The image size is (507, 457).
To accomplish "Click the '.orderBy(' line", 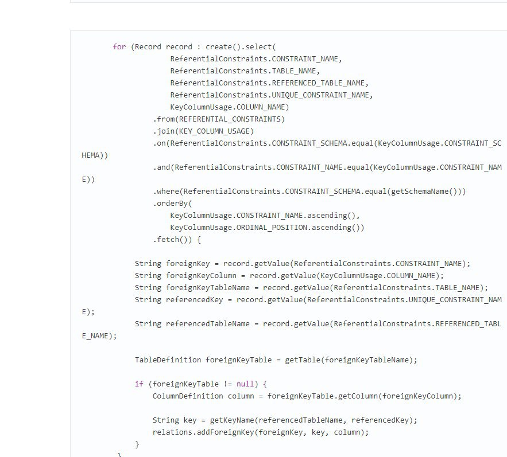I will (173, 204).
